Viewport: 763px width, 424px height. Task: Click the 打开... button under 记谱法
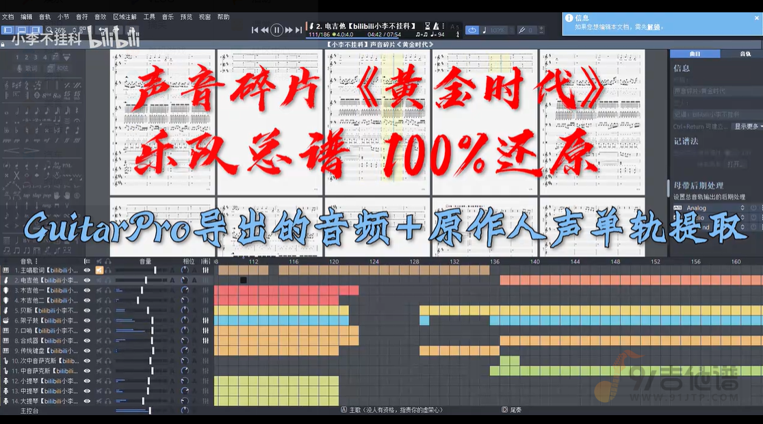tap(736, 164)
